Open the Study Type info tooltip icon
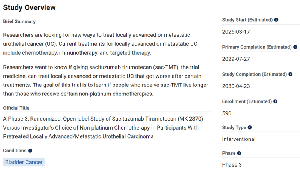 click(250, 128)
